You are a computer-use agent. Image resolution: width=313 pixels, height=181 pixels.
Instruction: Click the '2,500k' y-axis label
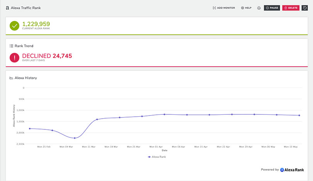pos(20,144)
